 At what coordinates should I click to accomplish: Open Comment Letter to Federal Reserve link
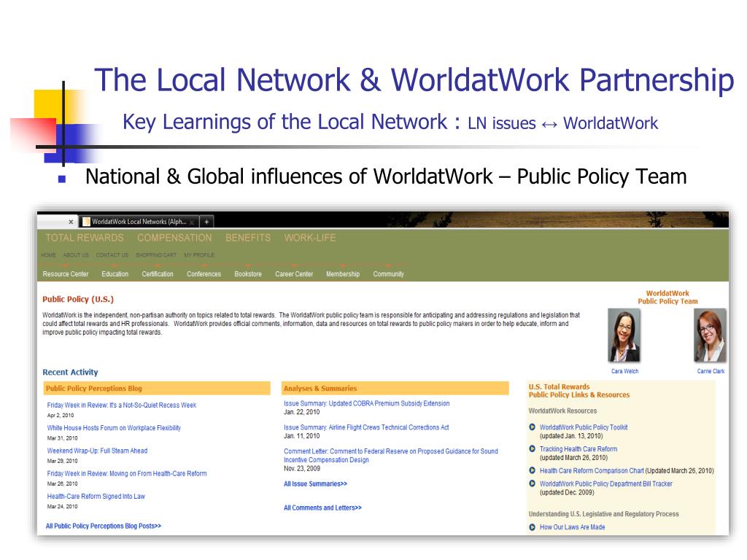pos(391,456)
